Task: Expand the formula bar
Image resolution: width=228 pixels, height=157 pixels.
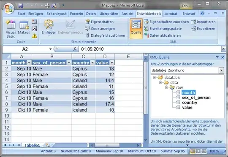Action: (223, 49)
